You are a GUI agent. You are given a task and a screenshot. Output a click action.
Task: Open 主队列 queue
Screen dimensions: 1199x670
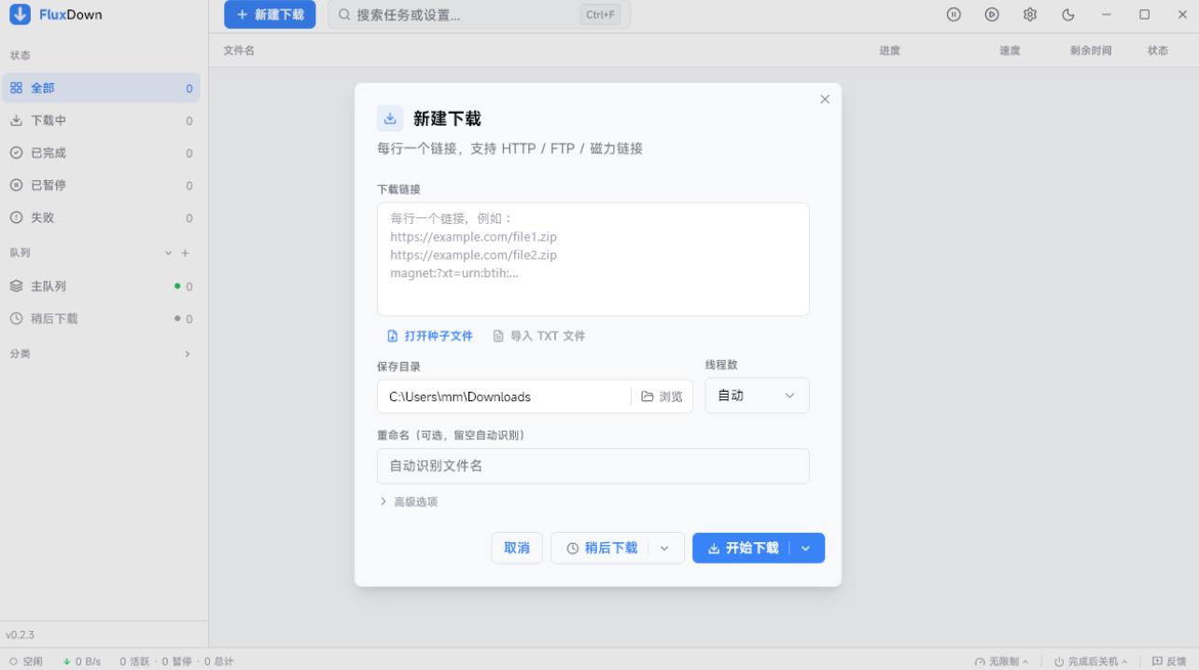pos(101,286)
